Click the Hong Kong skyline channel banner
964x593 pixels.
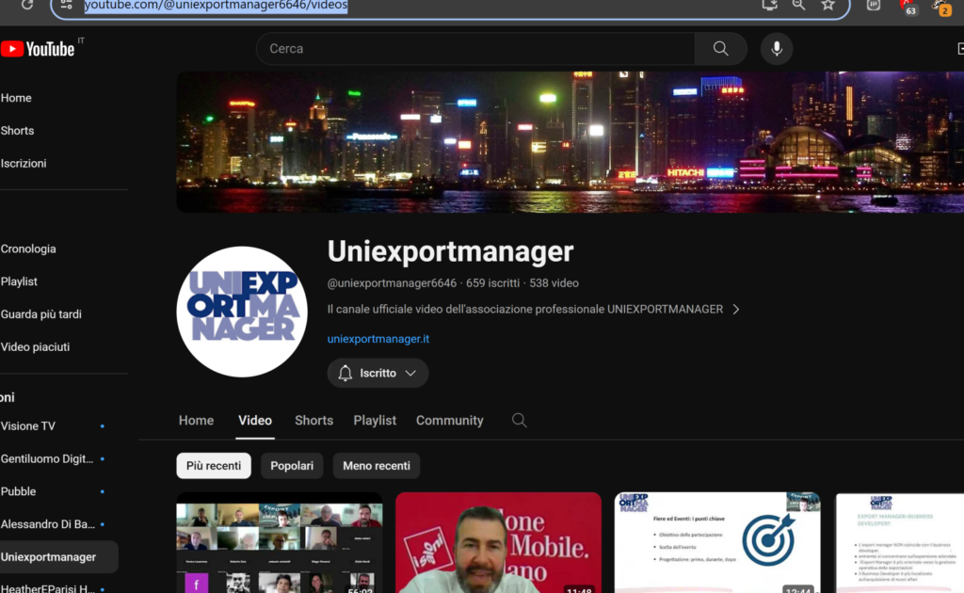point(570,142)
